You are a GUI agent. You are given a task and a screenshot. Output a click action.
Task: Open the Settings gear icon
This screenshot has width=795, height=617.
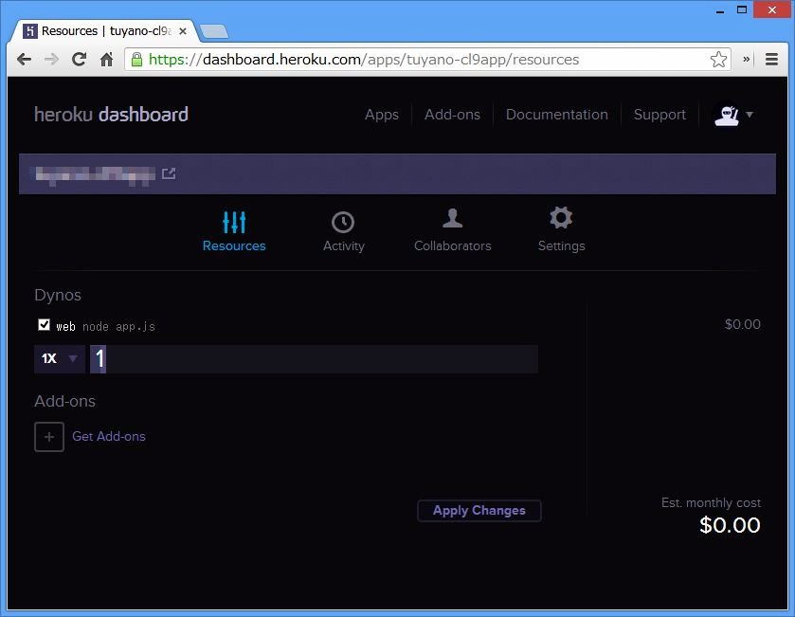pyautogui.click(x=561, y=219)
